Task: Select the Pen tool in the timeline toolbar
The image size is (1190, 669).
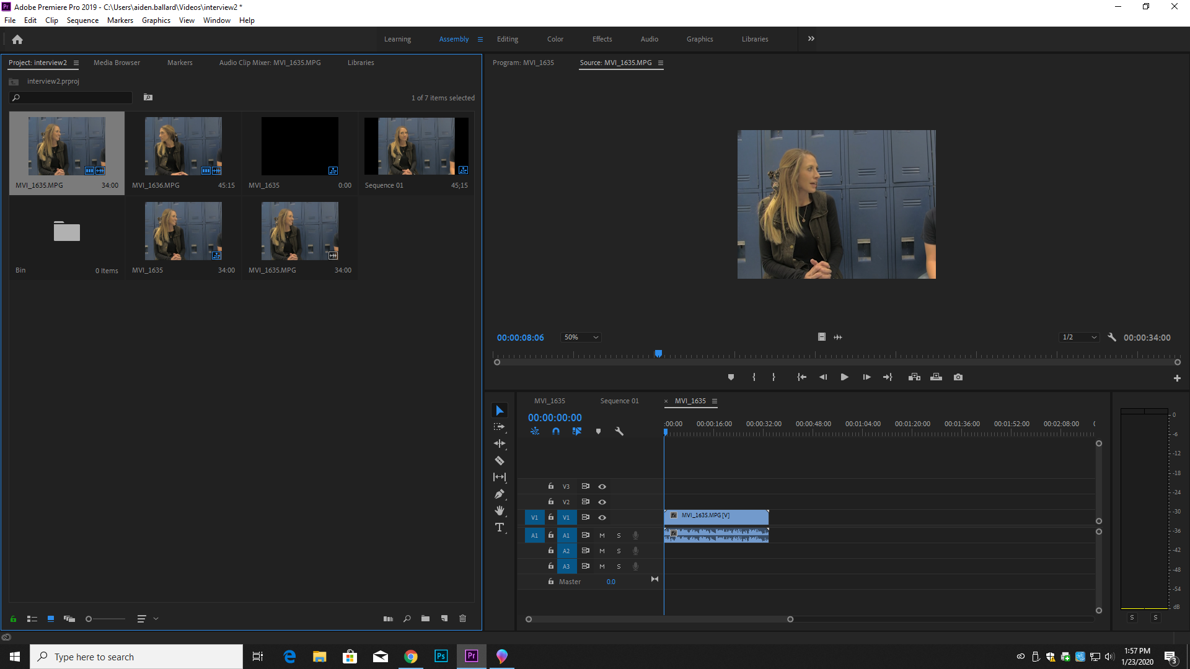Action: [x=500, y=494]
